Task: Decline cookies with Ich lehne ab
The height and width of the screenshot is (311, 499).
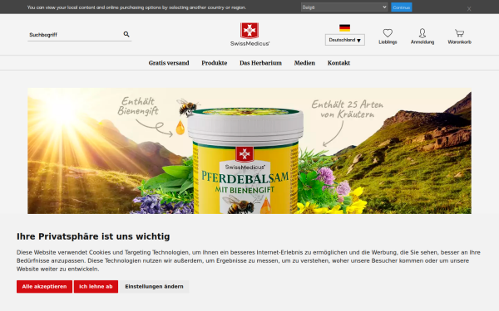Action: [x=96, y=287]
